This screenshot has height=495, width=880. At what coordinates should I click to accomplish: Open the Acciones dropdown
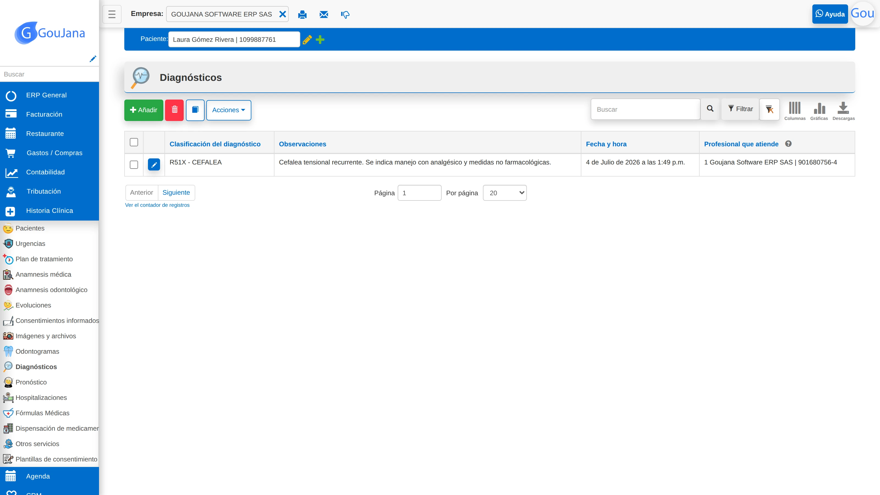229,110
